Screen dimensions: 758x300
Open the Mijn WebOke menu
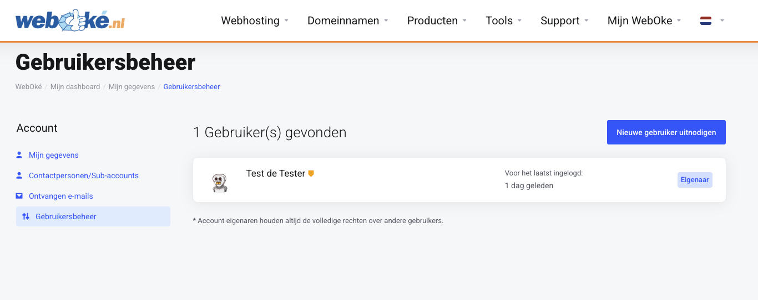(x=644, y=20)
